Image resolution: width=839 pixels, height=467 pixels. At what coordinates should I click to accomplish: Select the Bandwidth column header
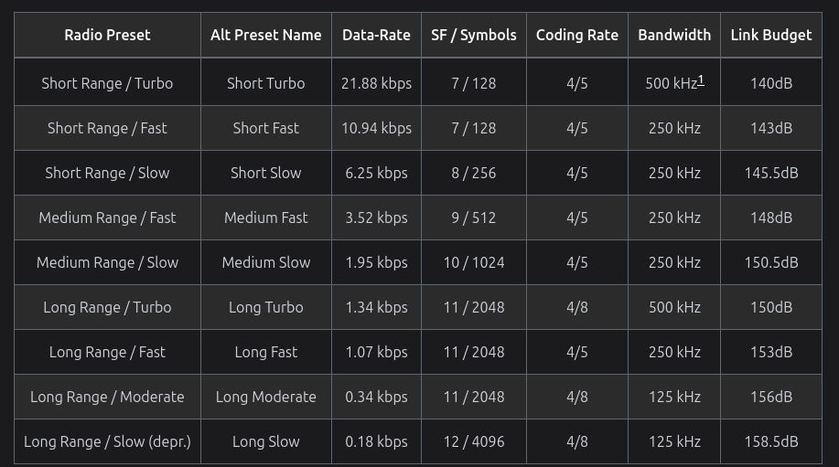(673, 36)
